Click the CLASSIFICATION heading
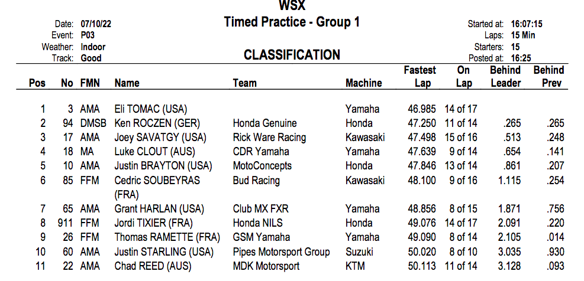 pos(292,55)
